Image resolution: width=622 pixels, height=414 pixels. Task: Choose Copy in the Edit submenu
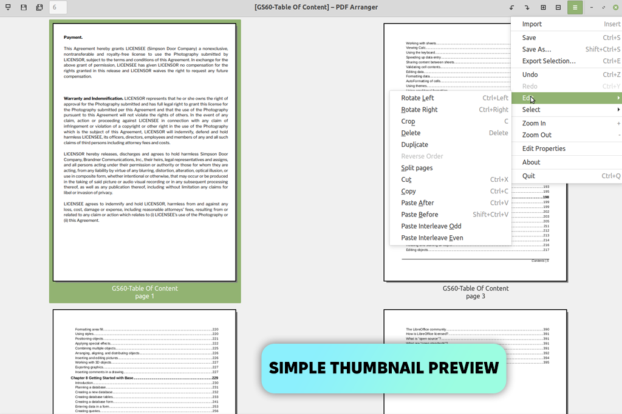coord(451,191)
